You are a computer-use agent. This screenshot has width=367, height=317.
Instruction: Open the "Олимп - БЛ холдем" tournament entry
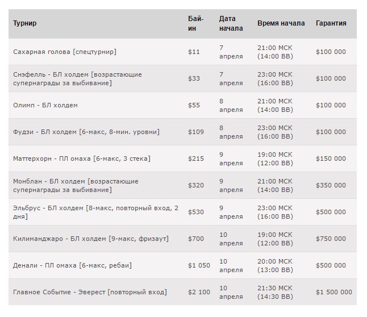(x=45, y=105)
